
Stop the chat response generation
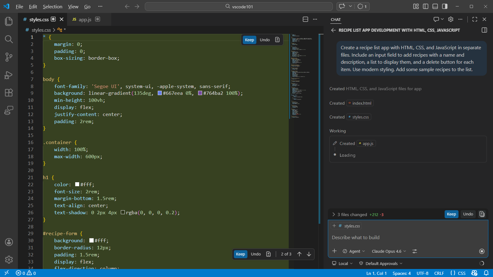pos(482,251)
